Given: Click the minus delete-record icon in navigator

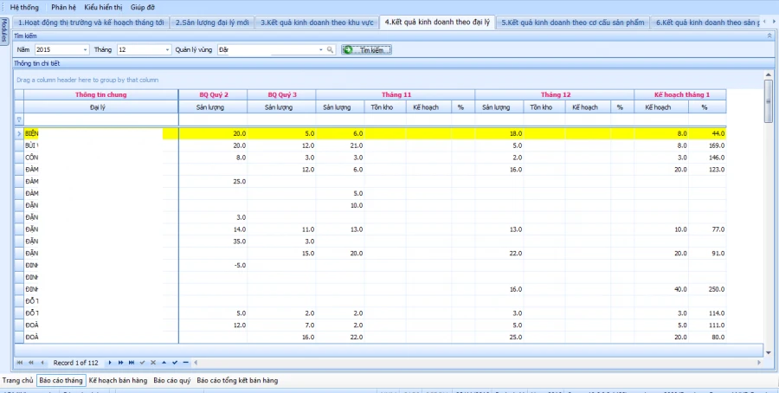Looking at the screenshot, I should click(185, 363).
